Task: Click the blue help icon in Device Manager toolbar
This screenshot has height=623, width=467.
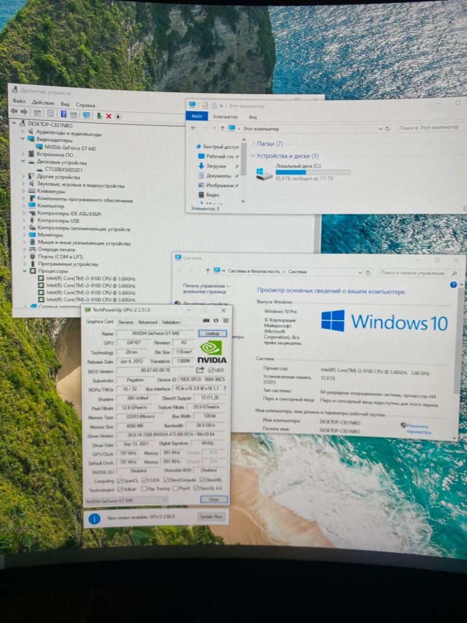Action: click(x=63, y=114)
